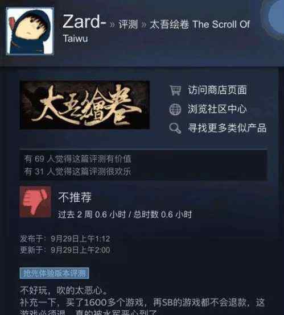This screenshot has height=315, width=284.
Task: Click the 不推荐 rating label
Action: click(75, 197)
